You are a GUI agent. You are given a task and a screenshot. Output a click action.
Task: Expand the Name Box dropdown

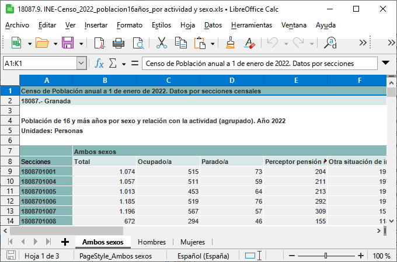(x=82, y=63)
